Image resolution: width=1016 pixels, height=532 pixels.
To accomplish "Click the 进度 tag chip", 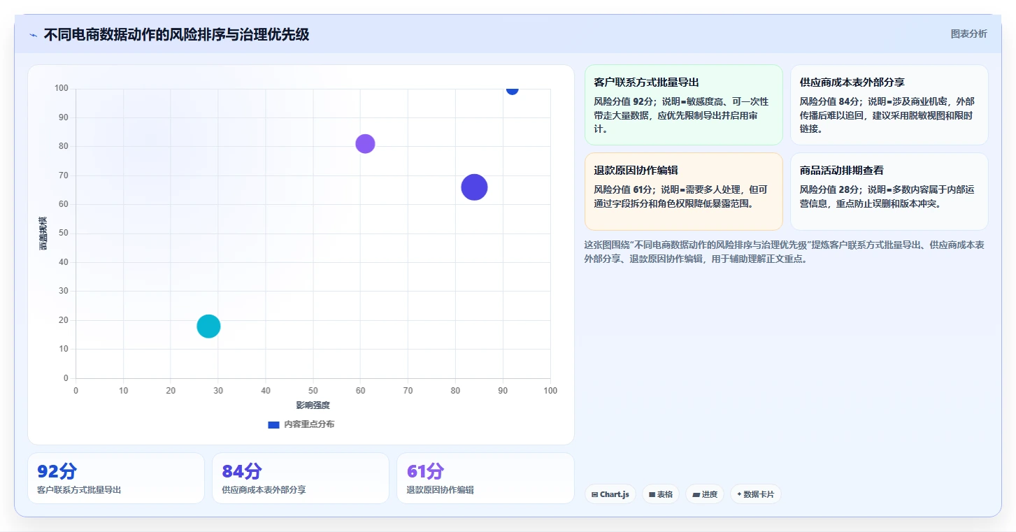I will 705,494.
